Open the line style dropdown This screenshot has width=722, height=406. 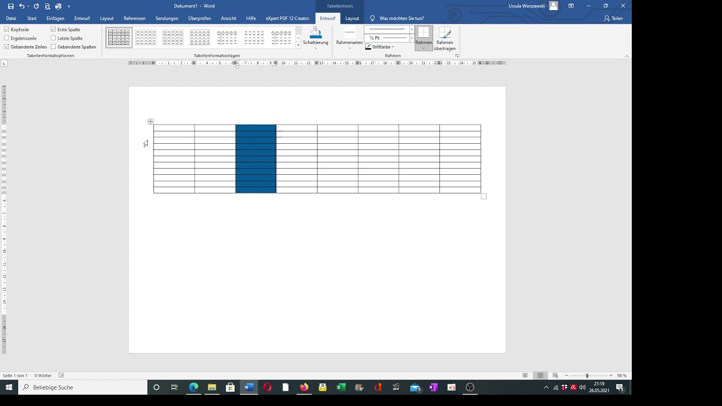coord(412,29)
